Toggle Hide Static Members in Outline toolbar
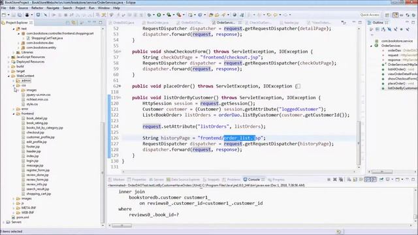Image resolution: width=418 pixels, height=235 pixels. click(x=396, y=29)
